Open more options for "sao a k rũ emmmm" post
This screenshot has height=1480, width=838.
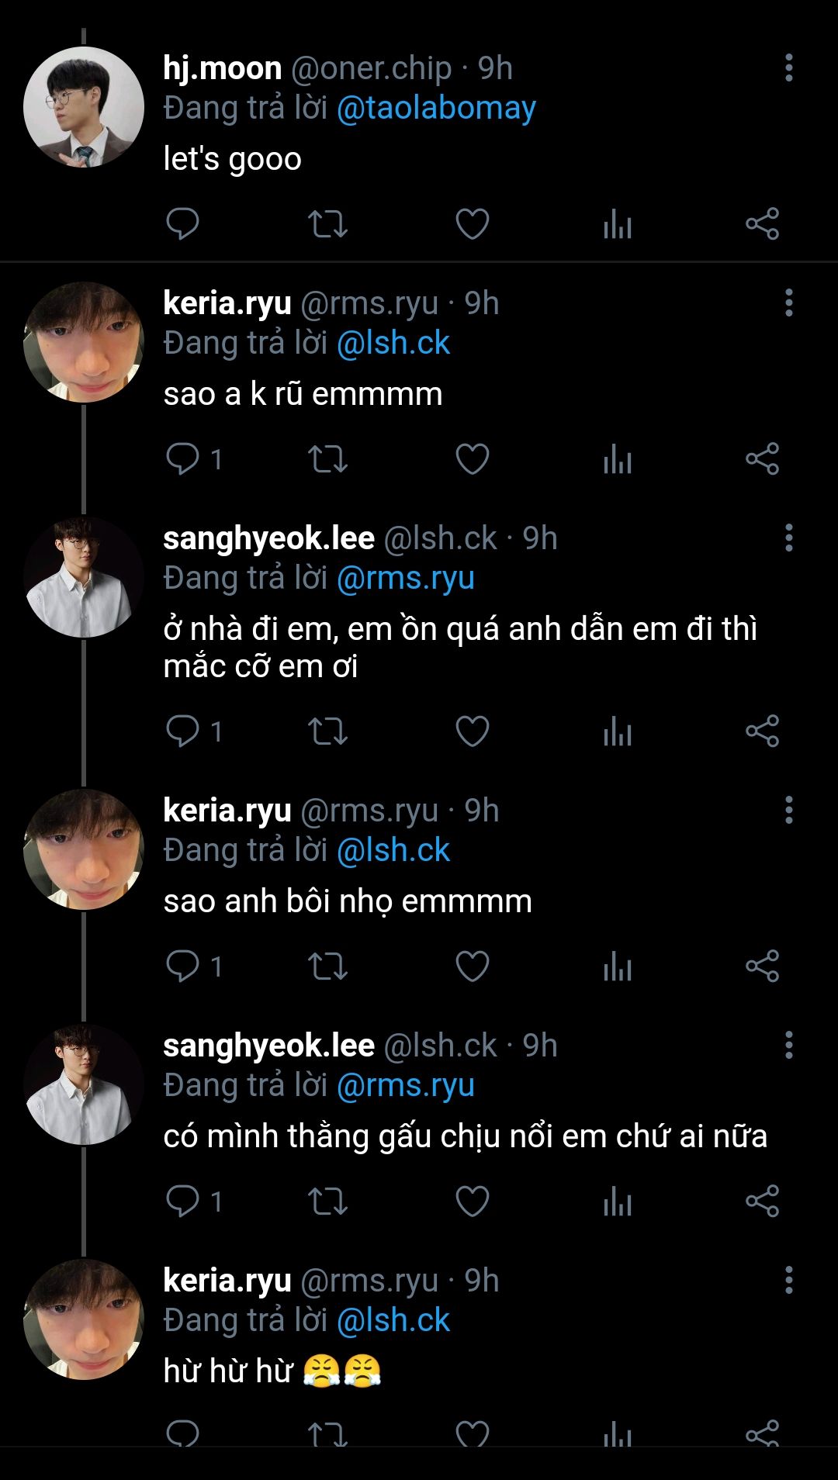pos(788,303)
